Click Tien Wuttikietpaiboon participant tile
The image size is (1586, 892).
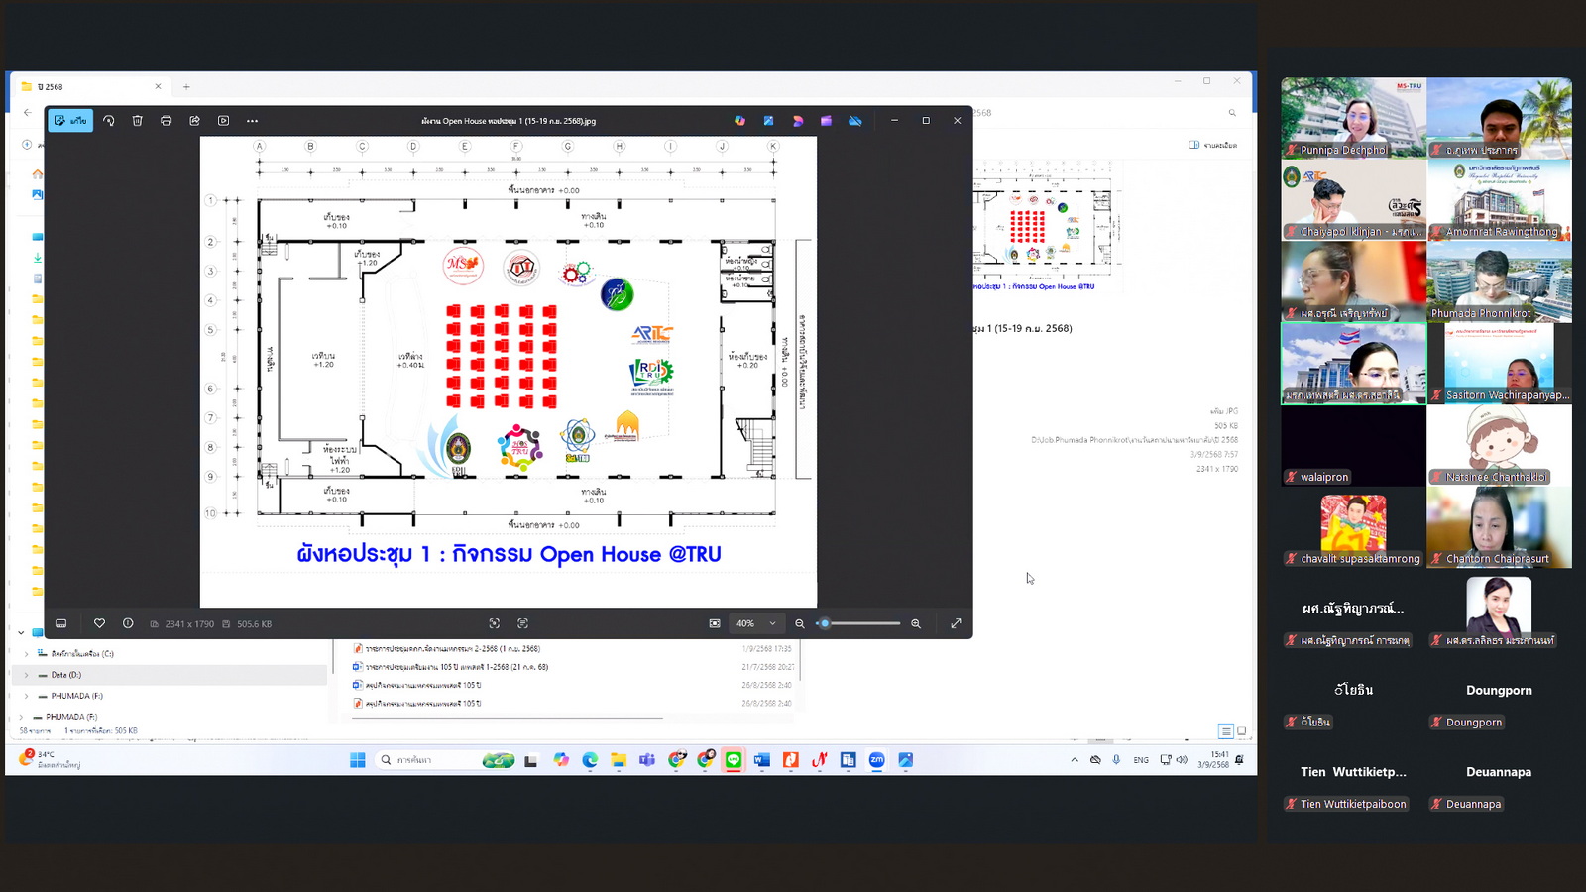[x=1353, y=772]
